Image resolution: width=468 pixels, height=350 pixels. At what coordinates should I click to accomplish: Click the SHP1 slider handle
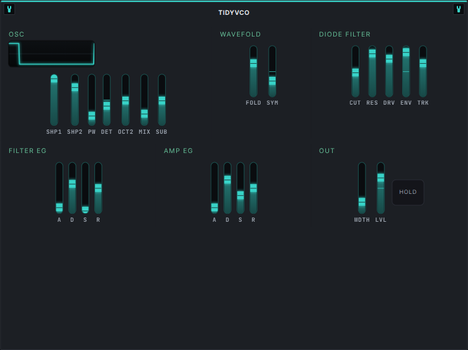(x=54, y=79)
